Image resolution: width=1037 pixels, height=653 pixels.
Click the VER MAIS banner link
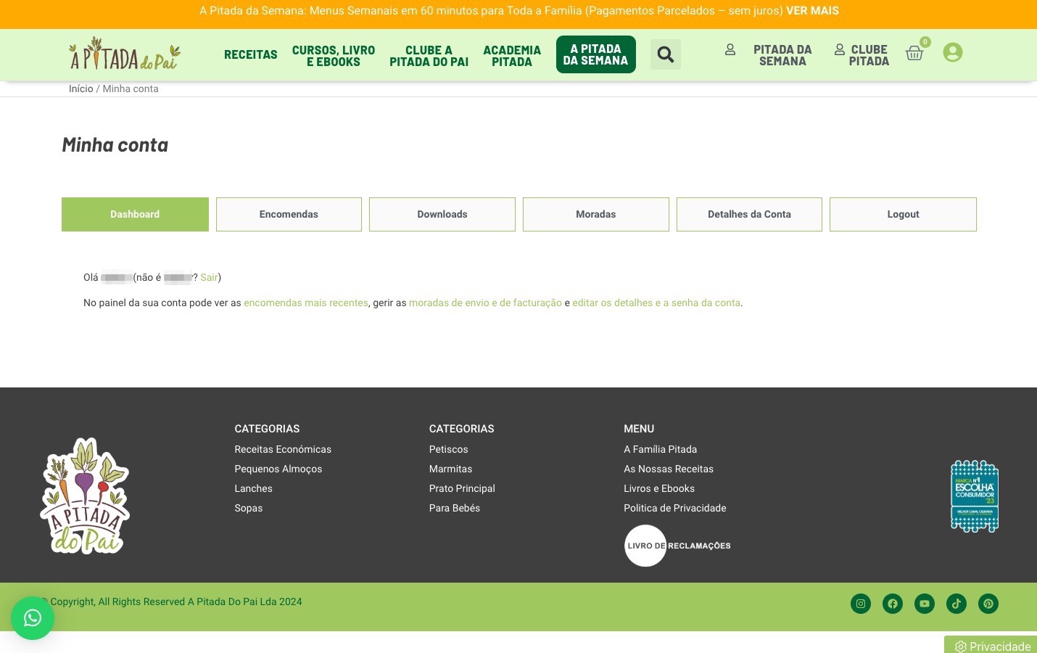click(x=812, y=11)
